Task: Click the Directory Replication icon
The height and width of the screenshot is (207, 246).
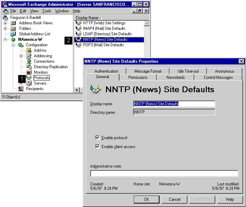Action: (x=29, y=67)
